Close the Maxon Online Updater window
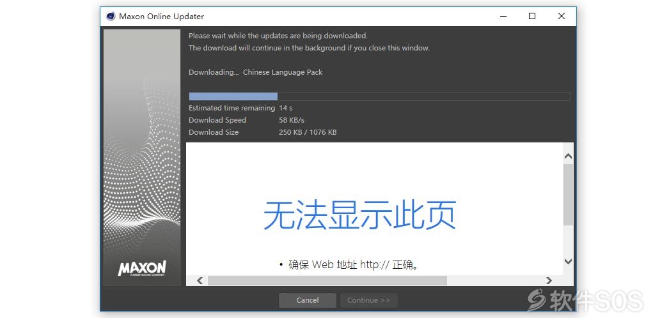 pyautogui.click(x=562, y=16)
